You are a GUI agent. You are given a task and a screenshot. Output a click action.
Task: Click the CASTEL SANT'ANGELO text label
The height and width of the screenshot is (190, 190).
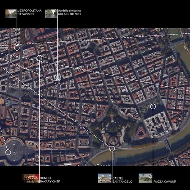click(122, 180)
